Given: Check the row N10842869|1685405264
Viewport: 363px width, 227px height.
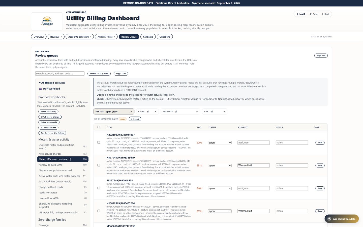Looking at the screenshot, I should pyautogui.click(x=99, y=211).
